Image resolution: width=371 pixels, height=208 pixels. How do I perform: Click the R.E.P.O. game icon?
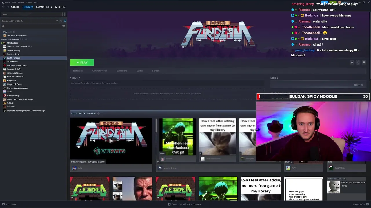[5, 103]
